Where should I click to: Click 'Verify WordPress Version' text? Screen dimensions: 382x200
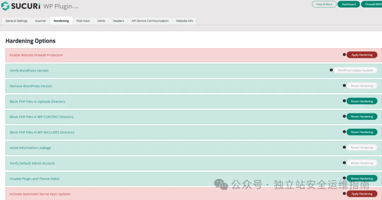tap(29, 71)
